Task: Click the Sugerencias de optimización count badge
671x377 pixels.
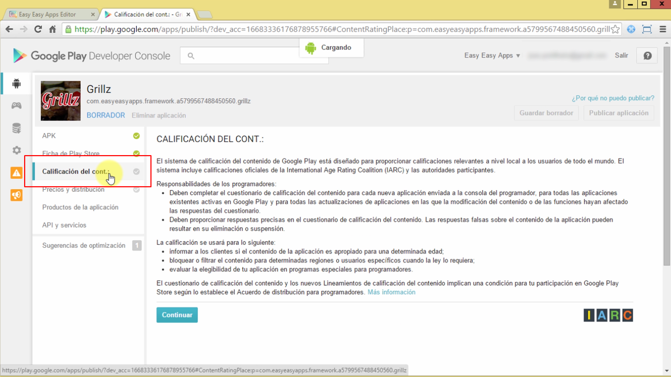Action: (x=137, y=246)
